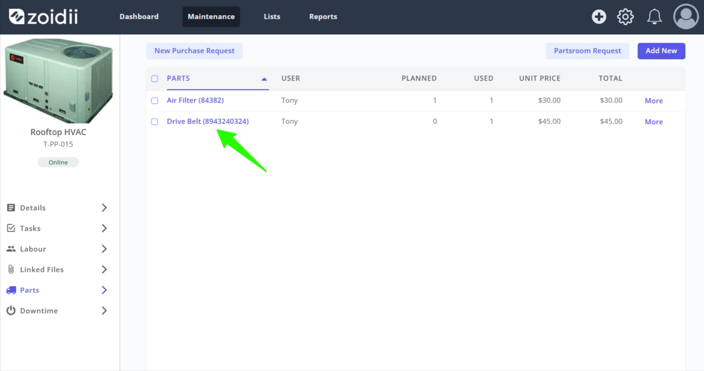
Task: Click the zoidii logo
Action: pos(44,17)
